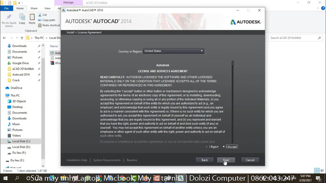Image resolution: width=326 pixels, height=183 pixels.
Task: Click the Name column header
Action: click(54, 46)
